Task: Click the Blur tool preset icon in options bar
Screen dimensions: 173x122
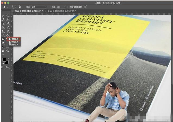Action: (4, 7)
